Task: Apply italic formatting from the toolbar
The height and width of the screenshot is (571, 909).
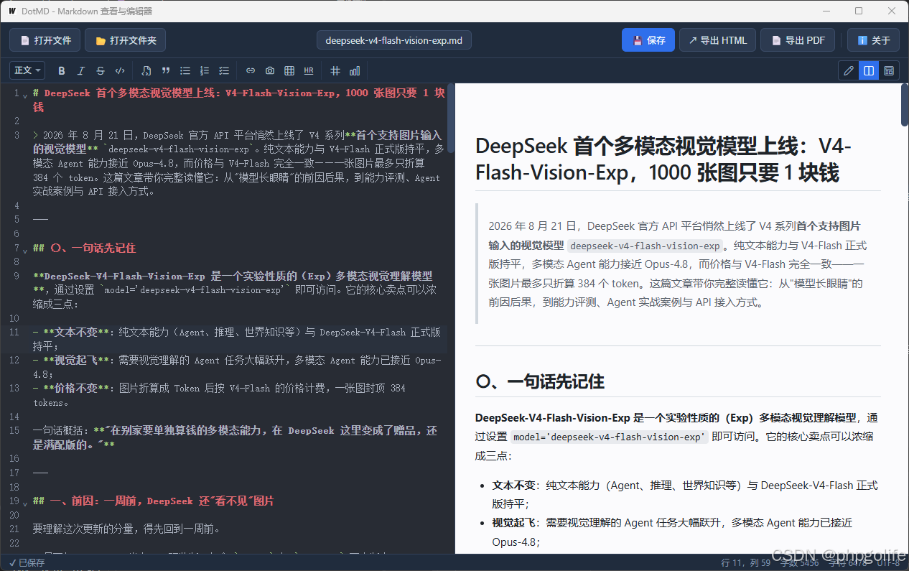Action: click(x=81, y=70)
